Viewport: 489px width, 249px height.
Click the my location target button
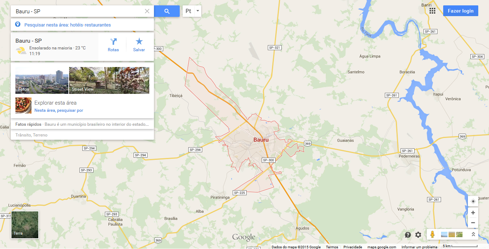click(x=473, y=201)
